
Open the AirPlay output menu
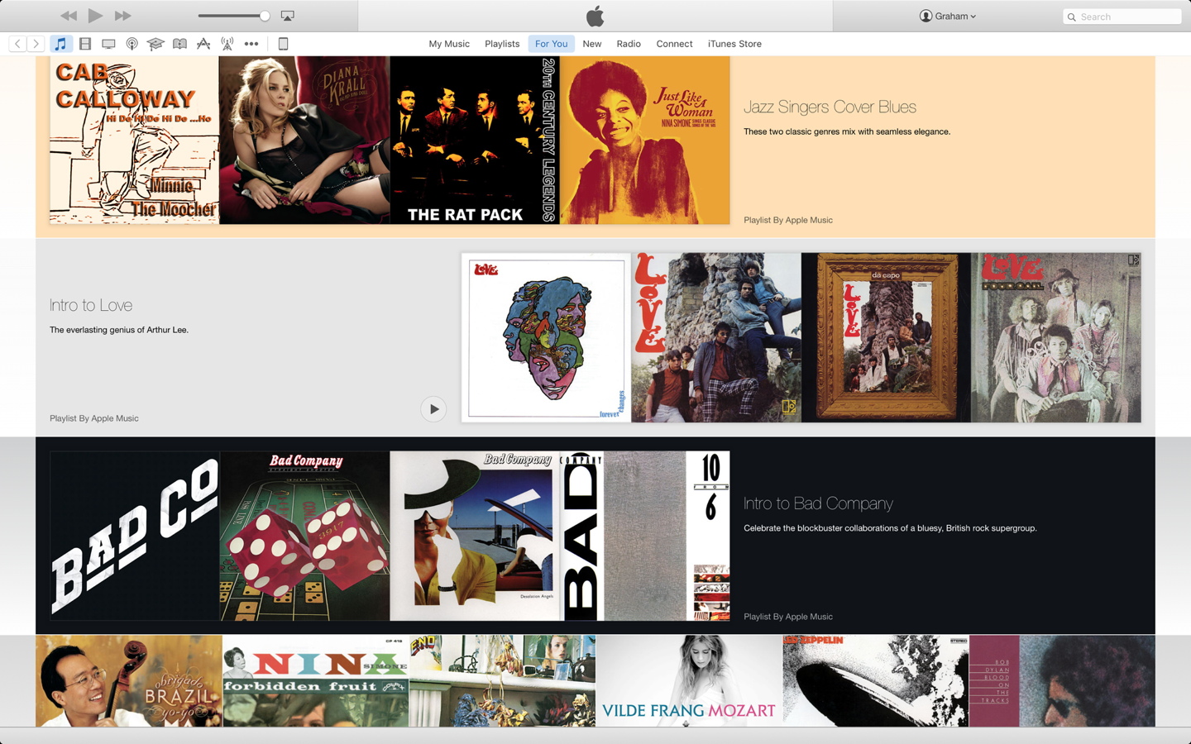coord(287,16)
